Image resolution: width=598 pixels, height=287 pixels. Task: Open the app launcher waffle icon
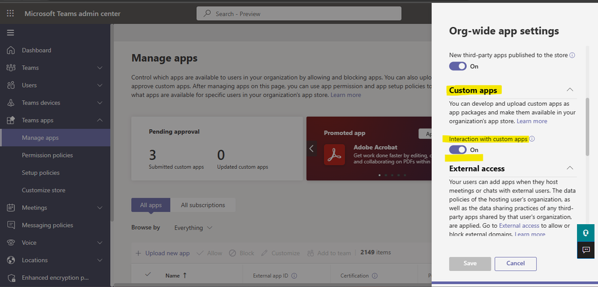pos(10,14)
